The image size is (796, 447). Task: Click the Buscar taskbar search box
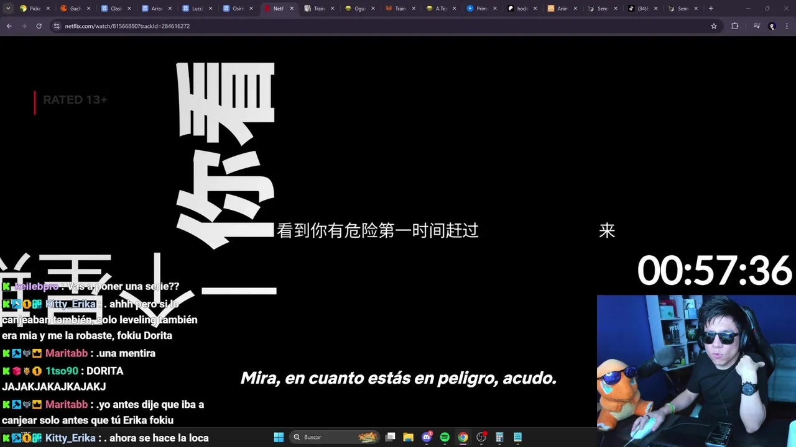pyautogui.click(x=336, y=437)
